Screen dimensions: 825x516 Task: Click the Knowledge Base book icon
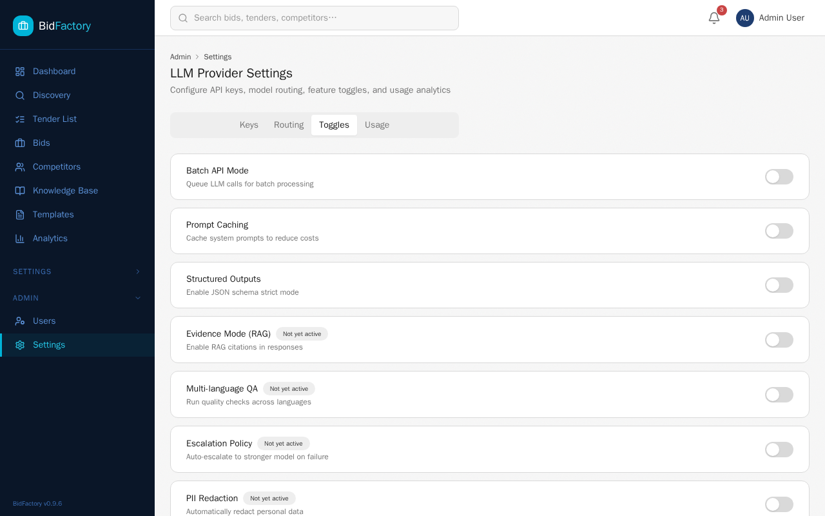[20, 191]
